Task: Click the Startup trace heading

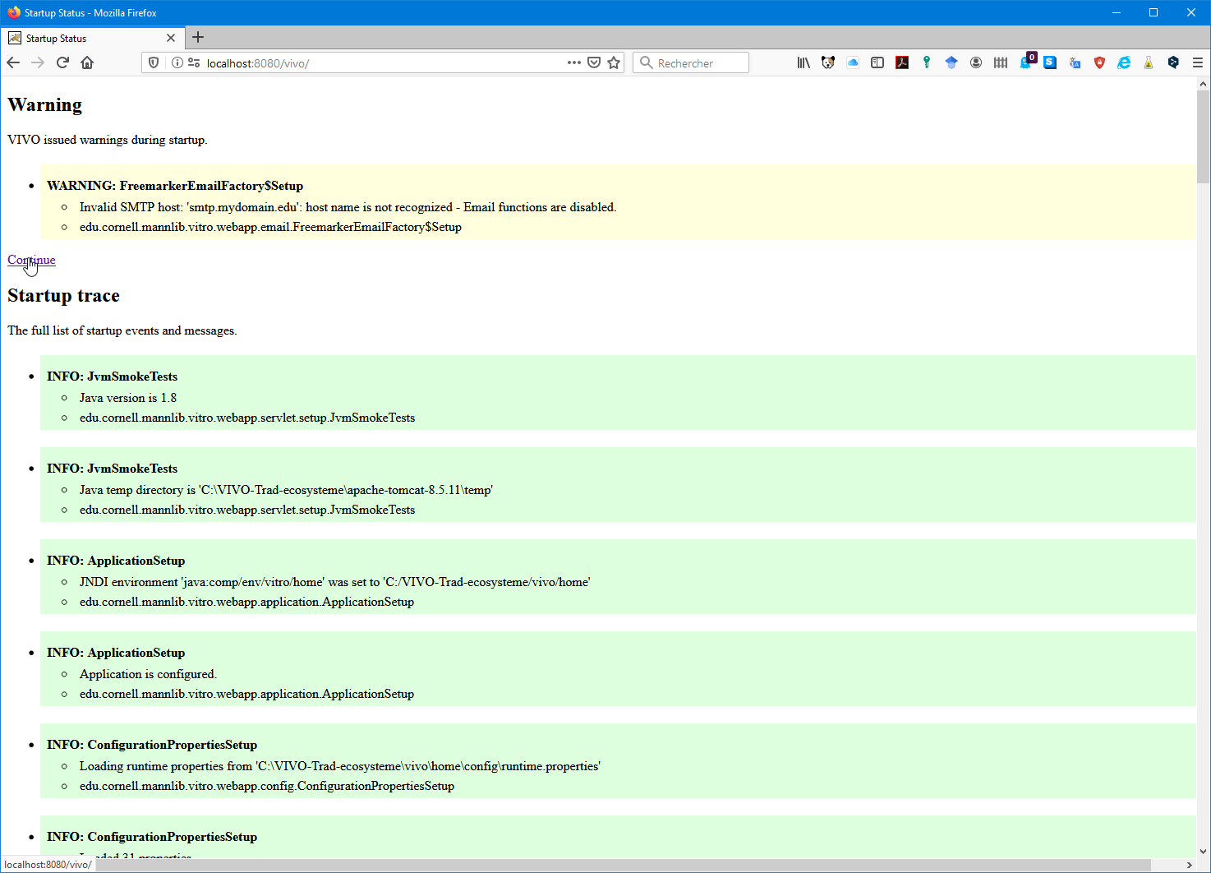Action: (x=63, y=296)
